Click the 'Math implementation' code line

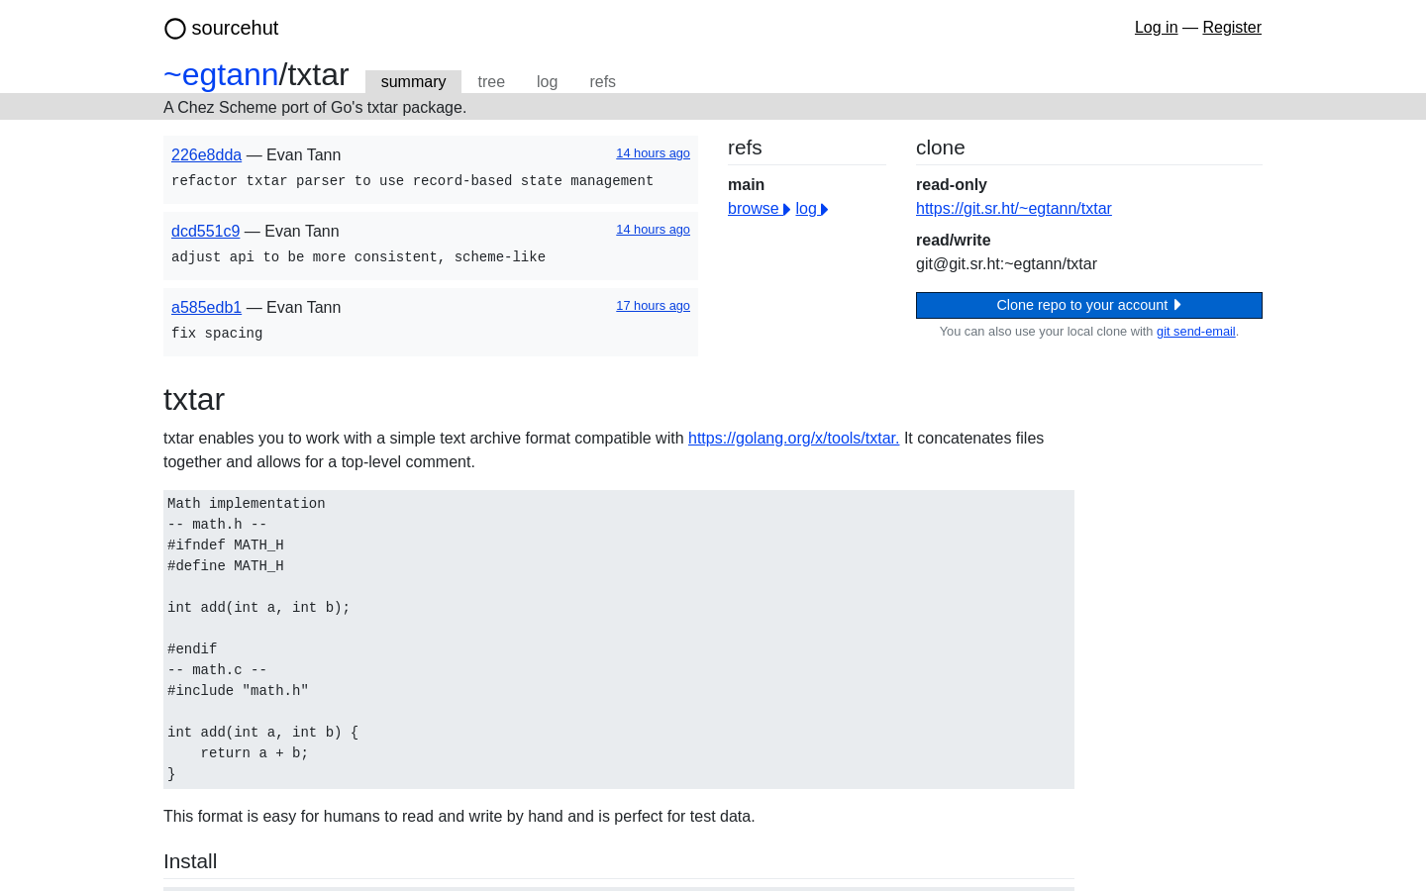pos(247,504)
